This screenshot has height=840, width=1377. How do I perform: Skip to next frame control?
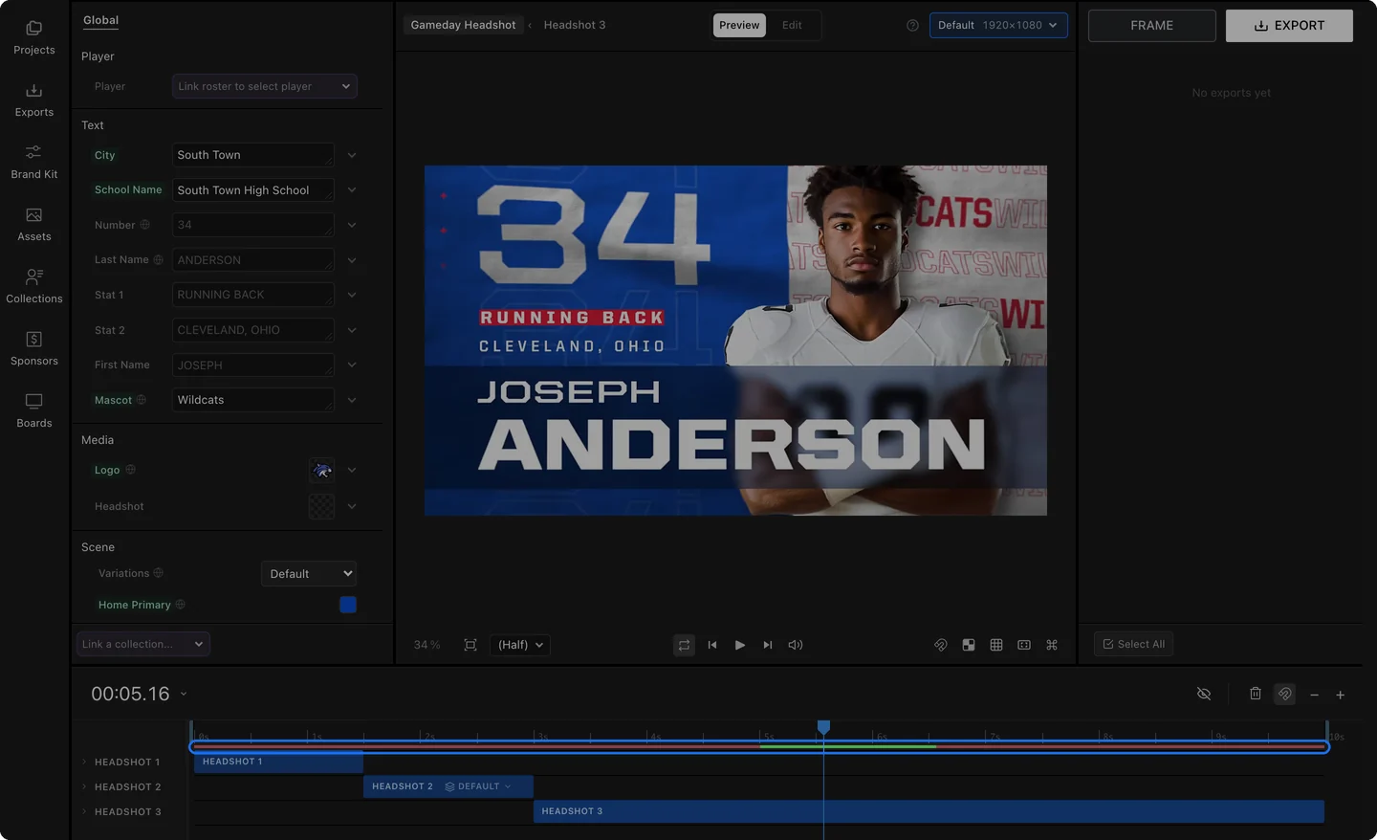point(767,645)
